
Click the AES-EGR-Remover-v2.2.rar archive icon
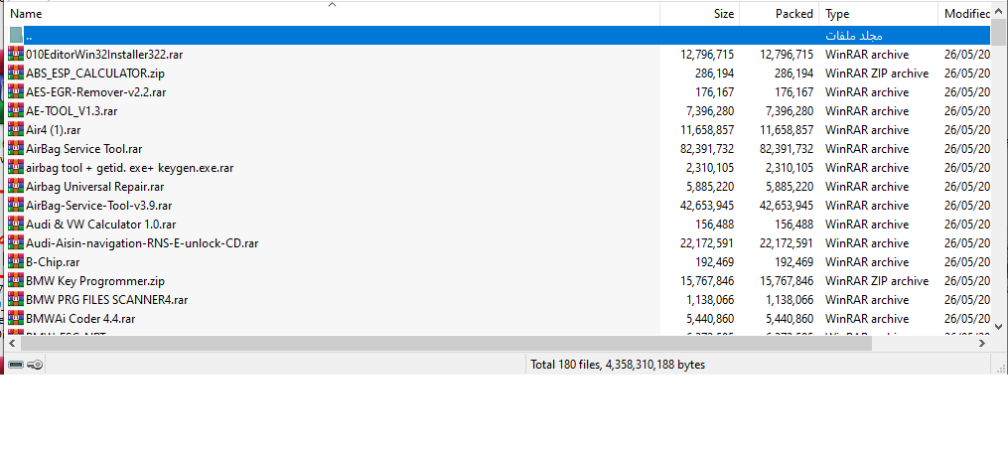point(16,92)
